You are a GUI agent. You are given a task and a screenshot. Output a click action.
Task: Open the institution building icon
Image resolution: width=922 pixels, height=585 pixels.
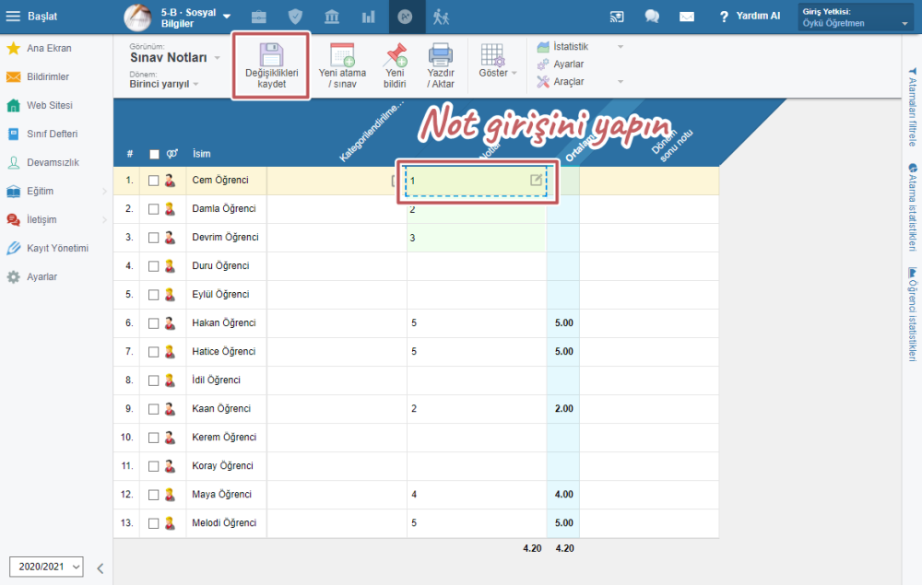(x=332, y=17)
